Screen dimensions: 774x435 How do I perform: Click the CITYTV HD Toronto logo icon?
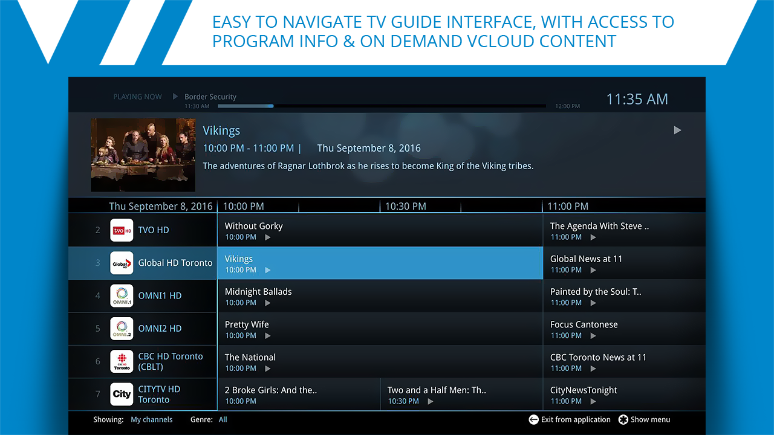tap(122, 394)
